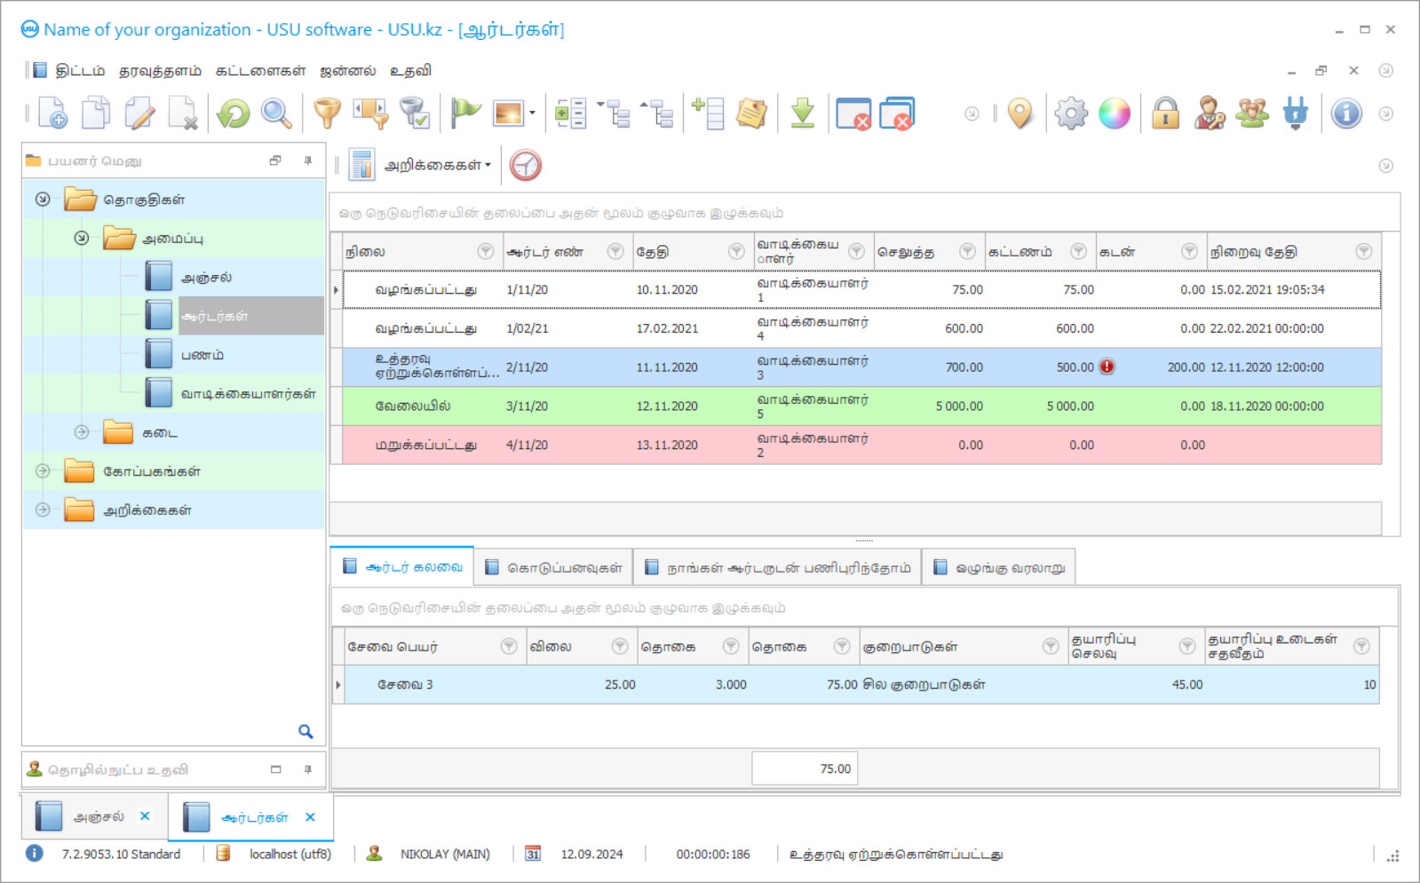Click the add row plus toolbar icon
The height and width of the screenshot is (883, 1420).
[708, 114]
